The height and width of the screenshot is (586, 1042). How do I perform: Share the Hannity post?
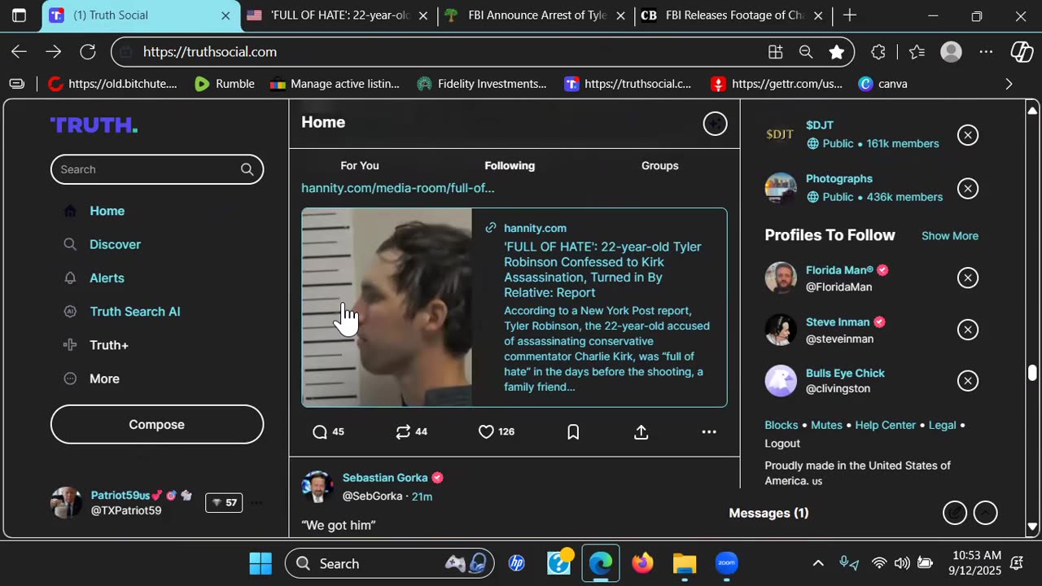point(641,432)
